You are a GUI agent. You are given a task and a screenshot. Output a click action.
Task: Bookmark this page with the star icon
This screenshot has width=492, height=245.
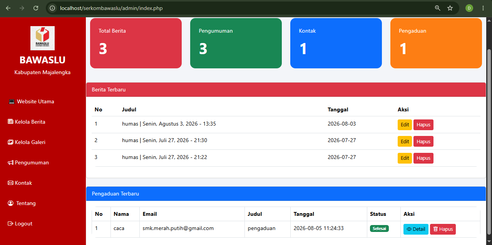450,8
